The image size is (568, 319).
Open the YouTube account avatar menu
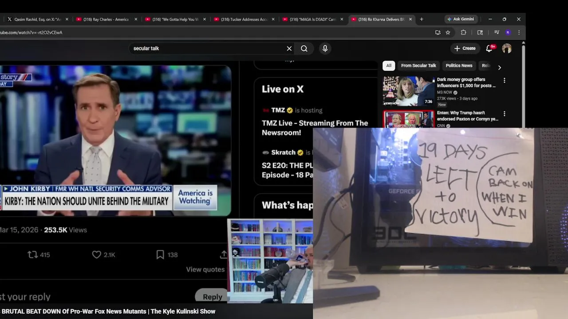(x=507, y=48)
